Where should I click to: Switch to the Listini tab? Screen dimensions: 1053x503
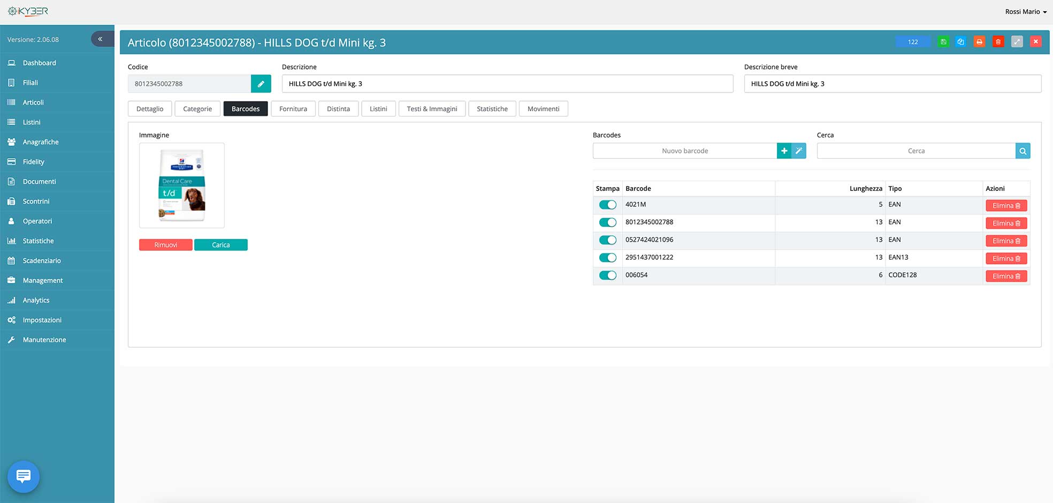pos(378,109)
